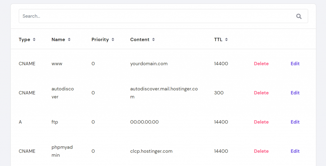Edit the phpmyadmin CNAME record

point(295,151)
